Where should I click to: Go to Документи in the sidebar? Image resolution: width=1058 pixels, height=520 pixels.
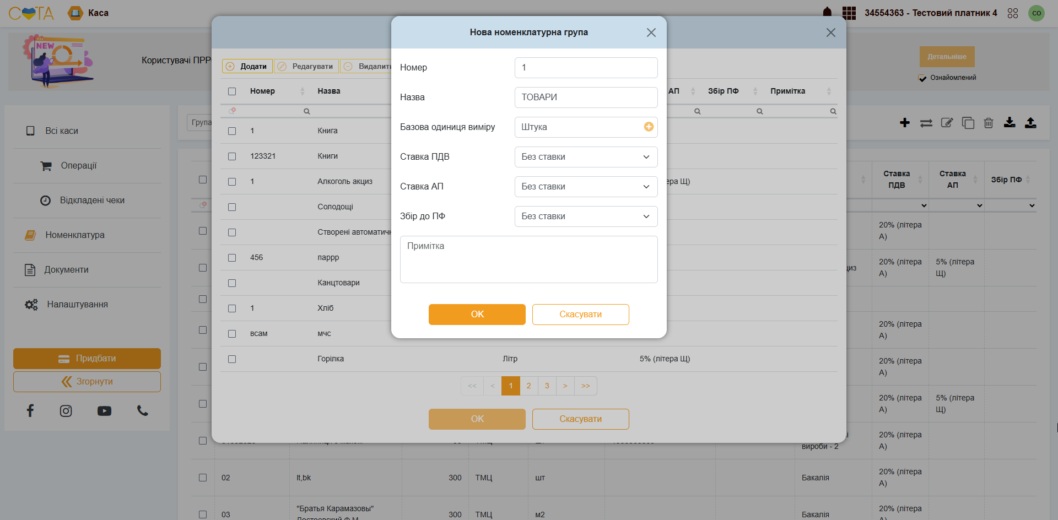click(x=66, y=270)
